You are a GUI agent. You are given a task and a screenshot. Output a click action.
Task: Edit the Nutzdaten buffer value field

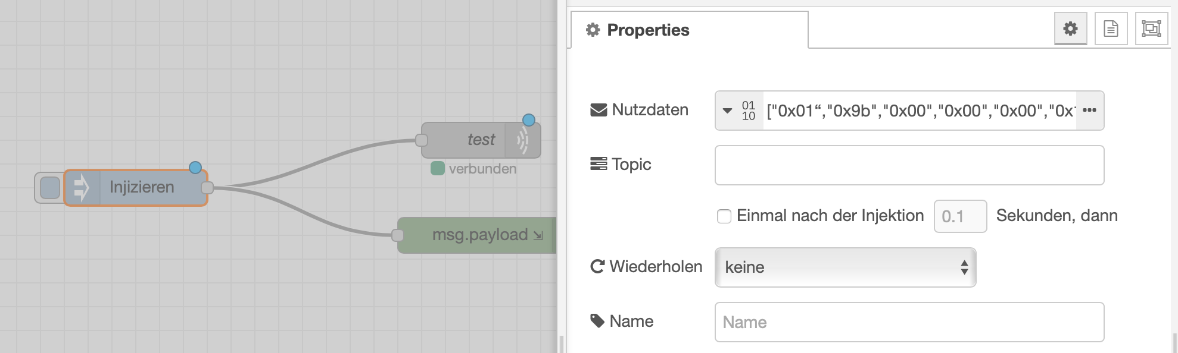(x=920, y=111)
